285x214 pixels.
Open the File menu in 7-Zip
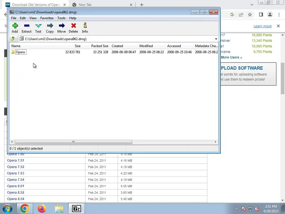click(x=14, y=18)
